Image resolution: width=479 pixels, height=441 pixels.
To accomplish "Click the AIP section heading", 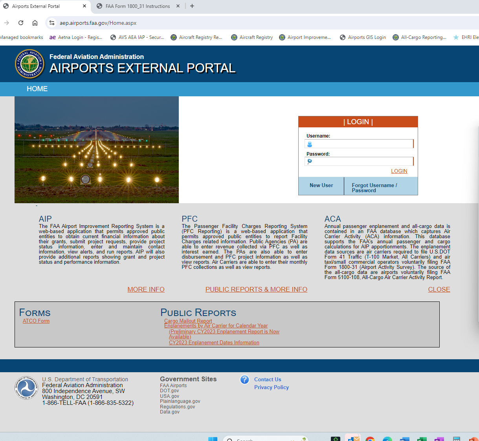I will (x=45, y=219).
